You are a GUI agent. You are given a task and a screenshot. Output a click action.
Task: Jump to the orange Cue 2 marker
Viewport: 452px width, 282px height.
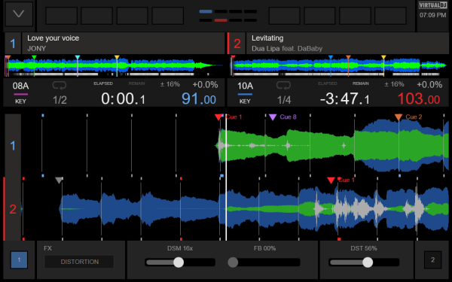point(399,117)
